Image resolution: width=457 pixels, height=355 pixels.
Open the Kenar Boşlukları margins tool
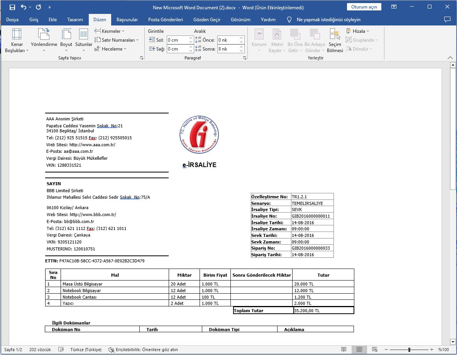pos(17,41)
